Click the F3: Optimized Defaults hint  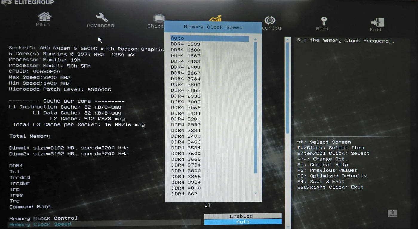[x=332, y=176]
